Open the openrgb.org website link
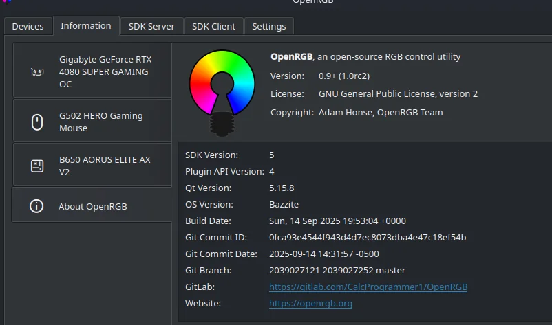 310,303
